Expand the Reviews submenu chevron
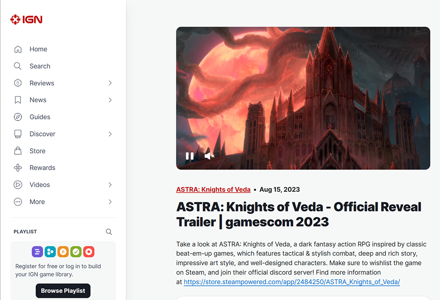This screenshot has width=440, height=300. (110, 83)
